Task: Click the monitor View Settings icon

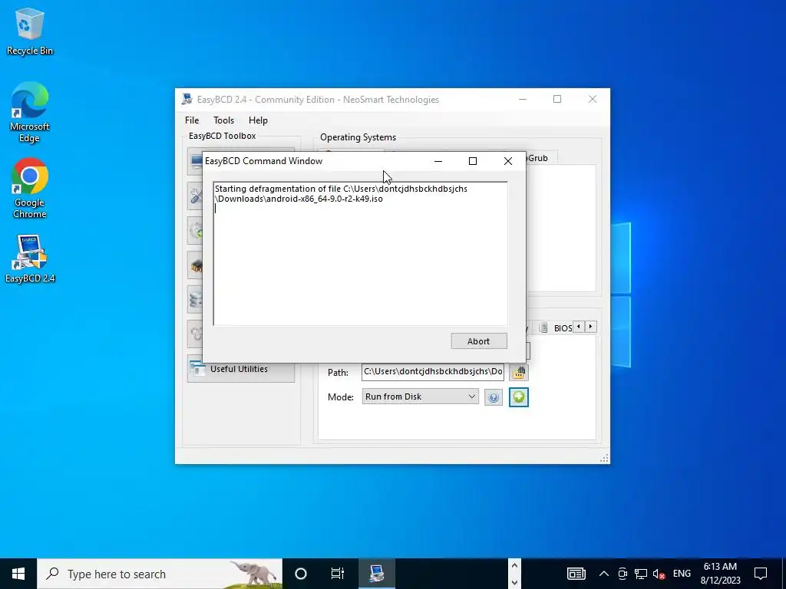Action: pos(196,161)
